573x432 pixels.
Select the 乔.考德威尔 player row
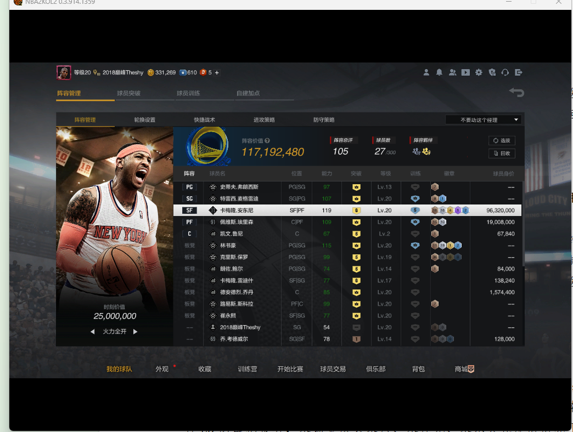click(x=347, y=339)
